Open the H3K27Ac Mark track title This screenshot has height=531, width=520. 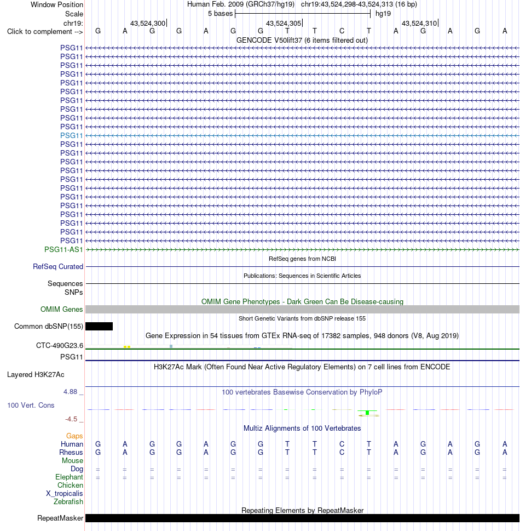[x=302, y=367]
